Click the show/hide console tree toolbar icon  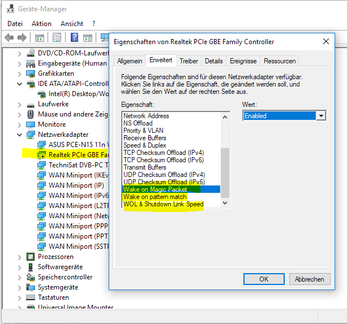click(x=40, y=38)
